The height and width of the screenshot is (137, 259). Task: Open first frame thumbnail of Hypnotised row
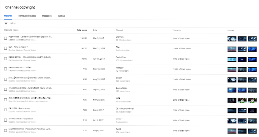point(232,39)
